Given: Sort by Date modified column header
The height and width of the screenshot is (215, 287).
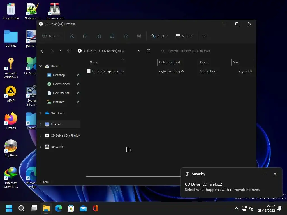Looking at the screenshot, I should click(177, 62).
